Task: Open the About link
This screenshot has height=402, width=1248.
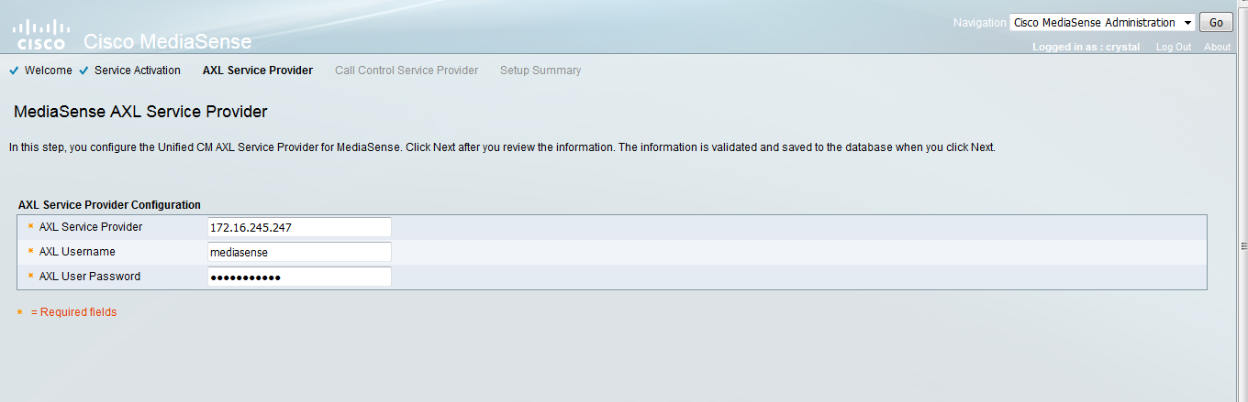Action: [x=1217, y=47]
